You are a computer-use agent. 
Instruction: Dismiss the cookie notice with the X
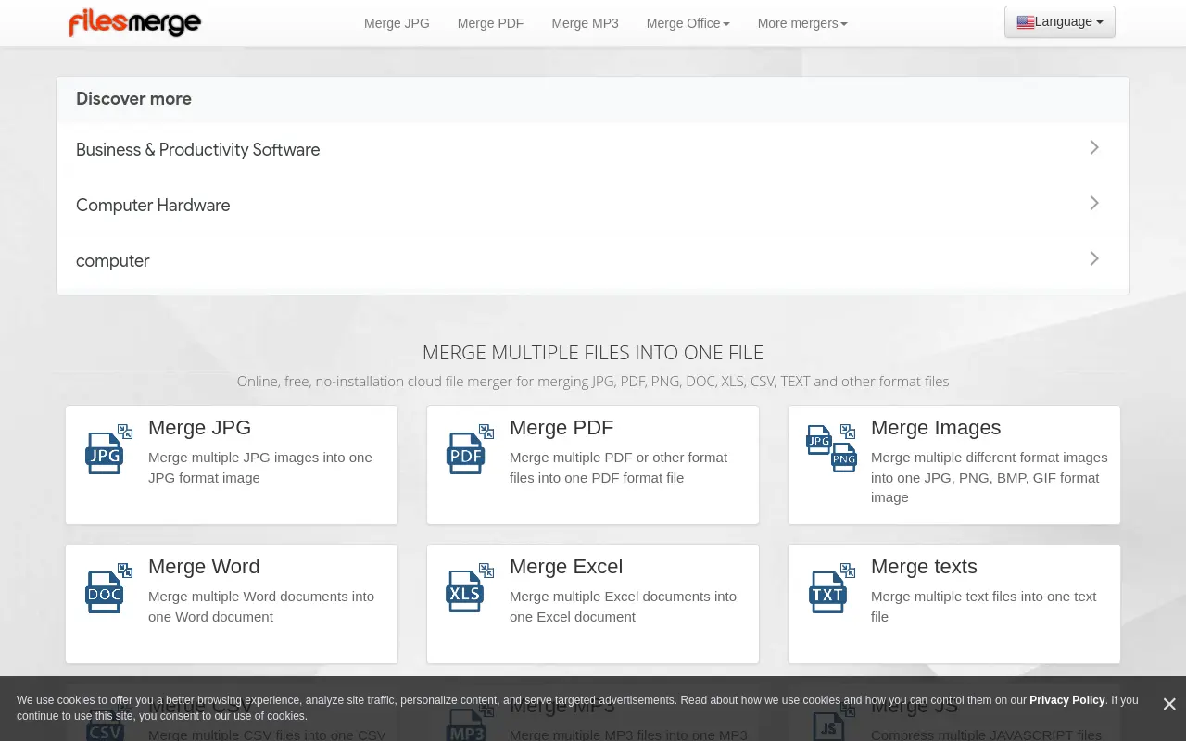point(1169,705)
